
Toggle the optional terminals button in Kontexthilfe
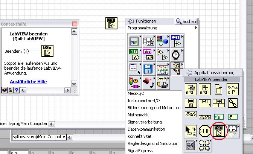click(x=5, y=90)
